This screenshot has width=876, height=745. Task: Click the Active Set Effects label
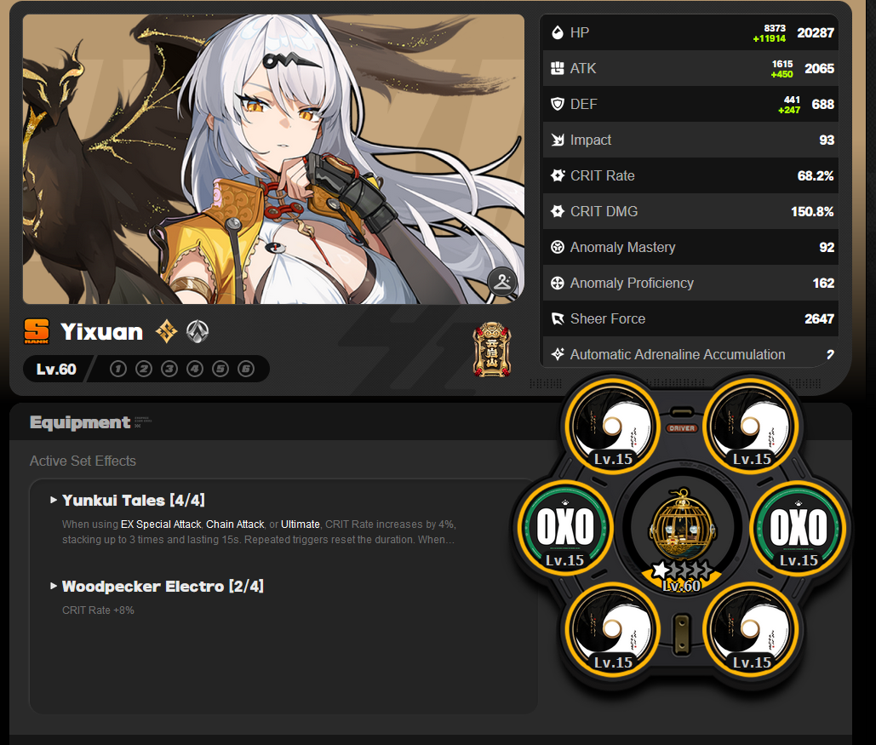pos(83,461)
